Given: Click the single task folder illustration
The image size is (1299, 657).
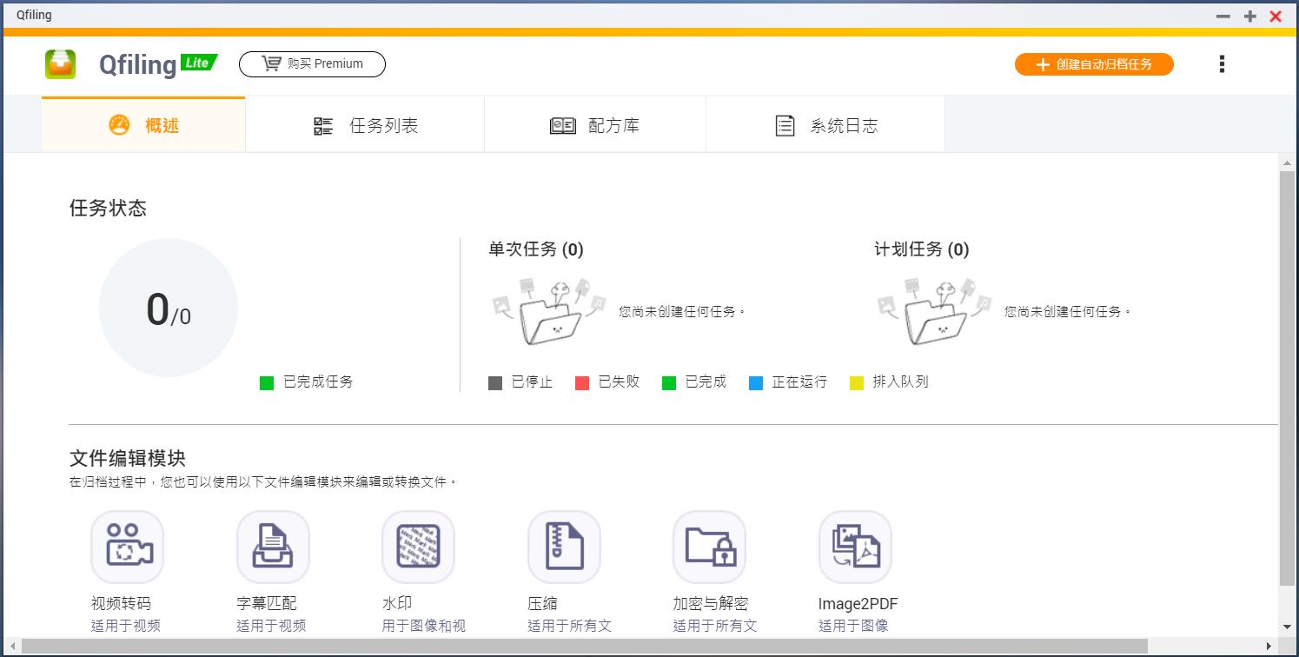Looking at the screenshot, I should click(547, 309).
